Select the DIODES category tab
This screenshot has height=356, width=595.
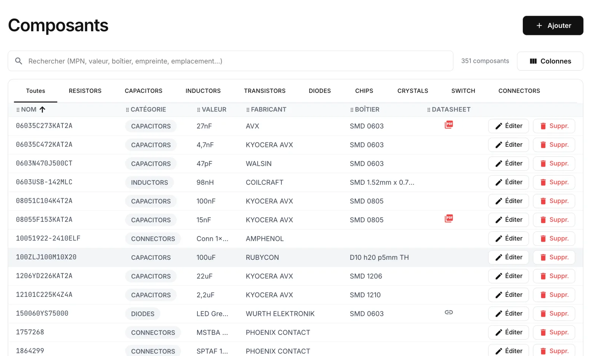click(x=320, y=91)
